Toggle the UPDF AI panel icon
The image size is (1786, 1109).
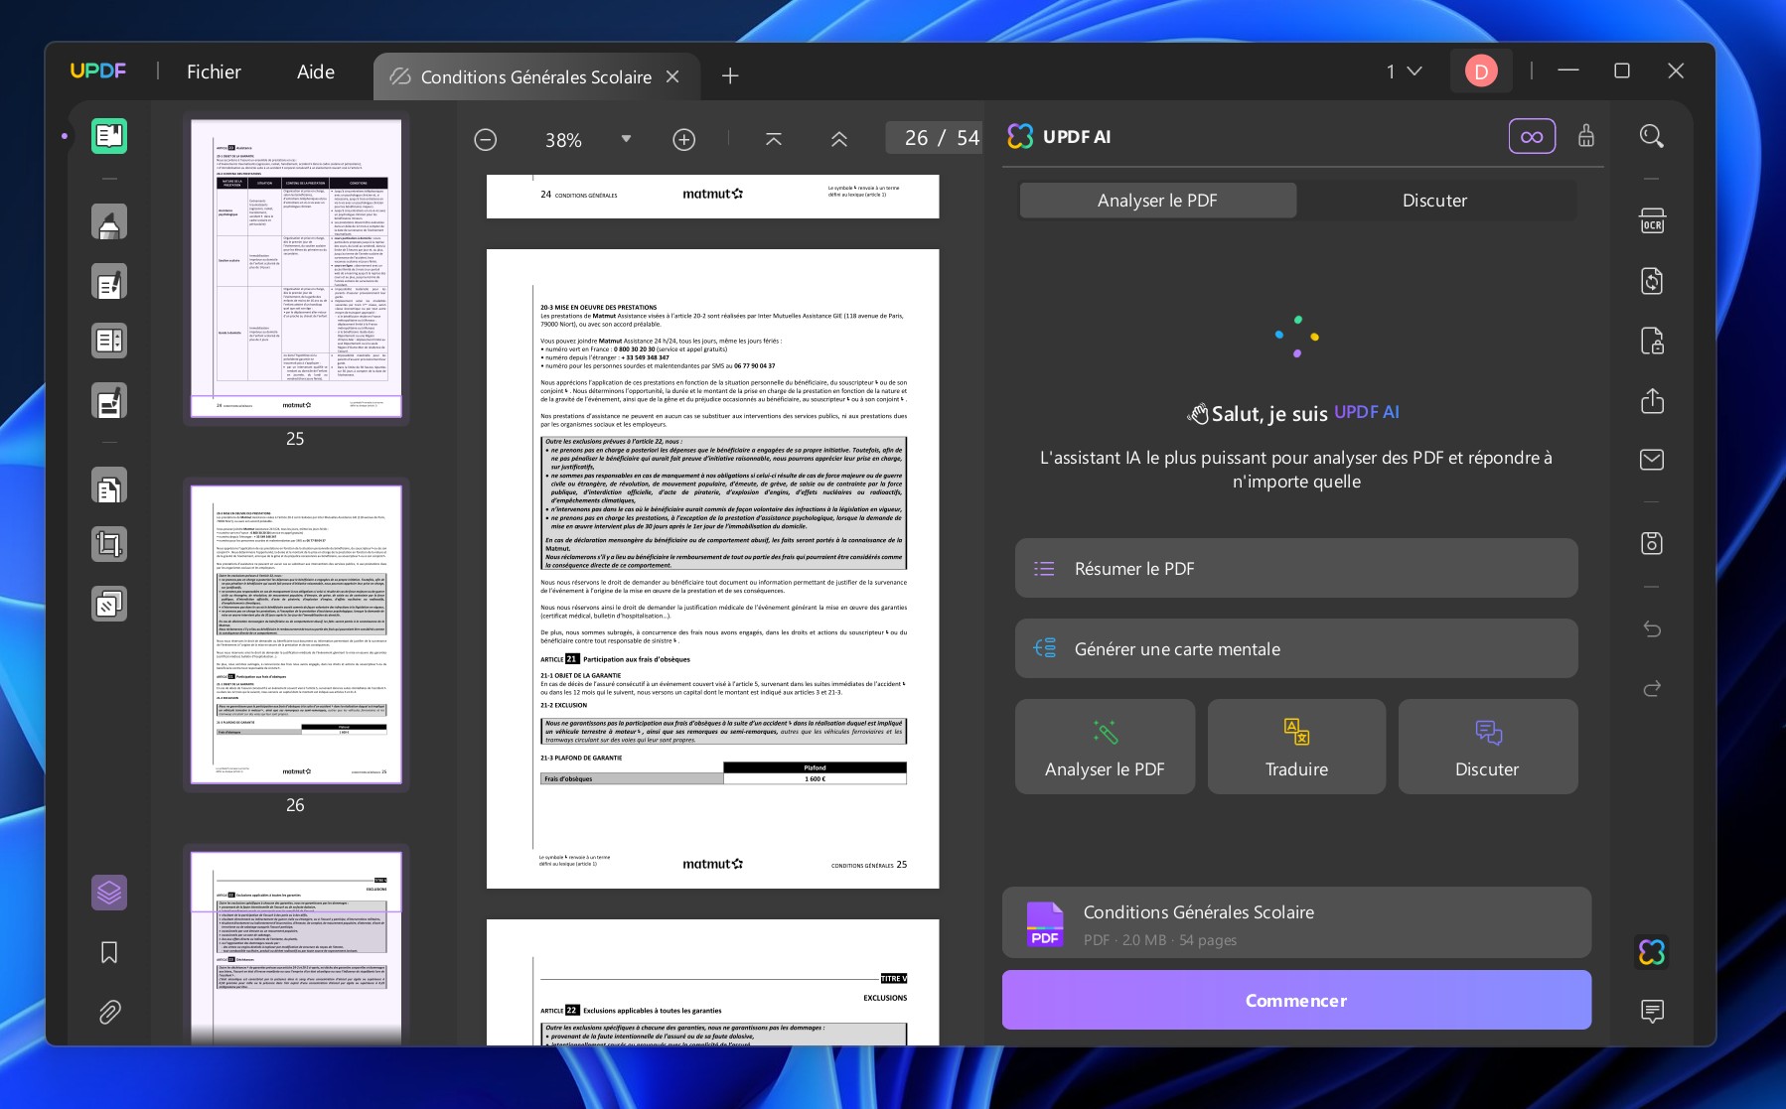pos(1651,952)
